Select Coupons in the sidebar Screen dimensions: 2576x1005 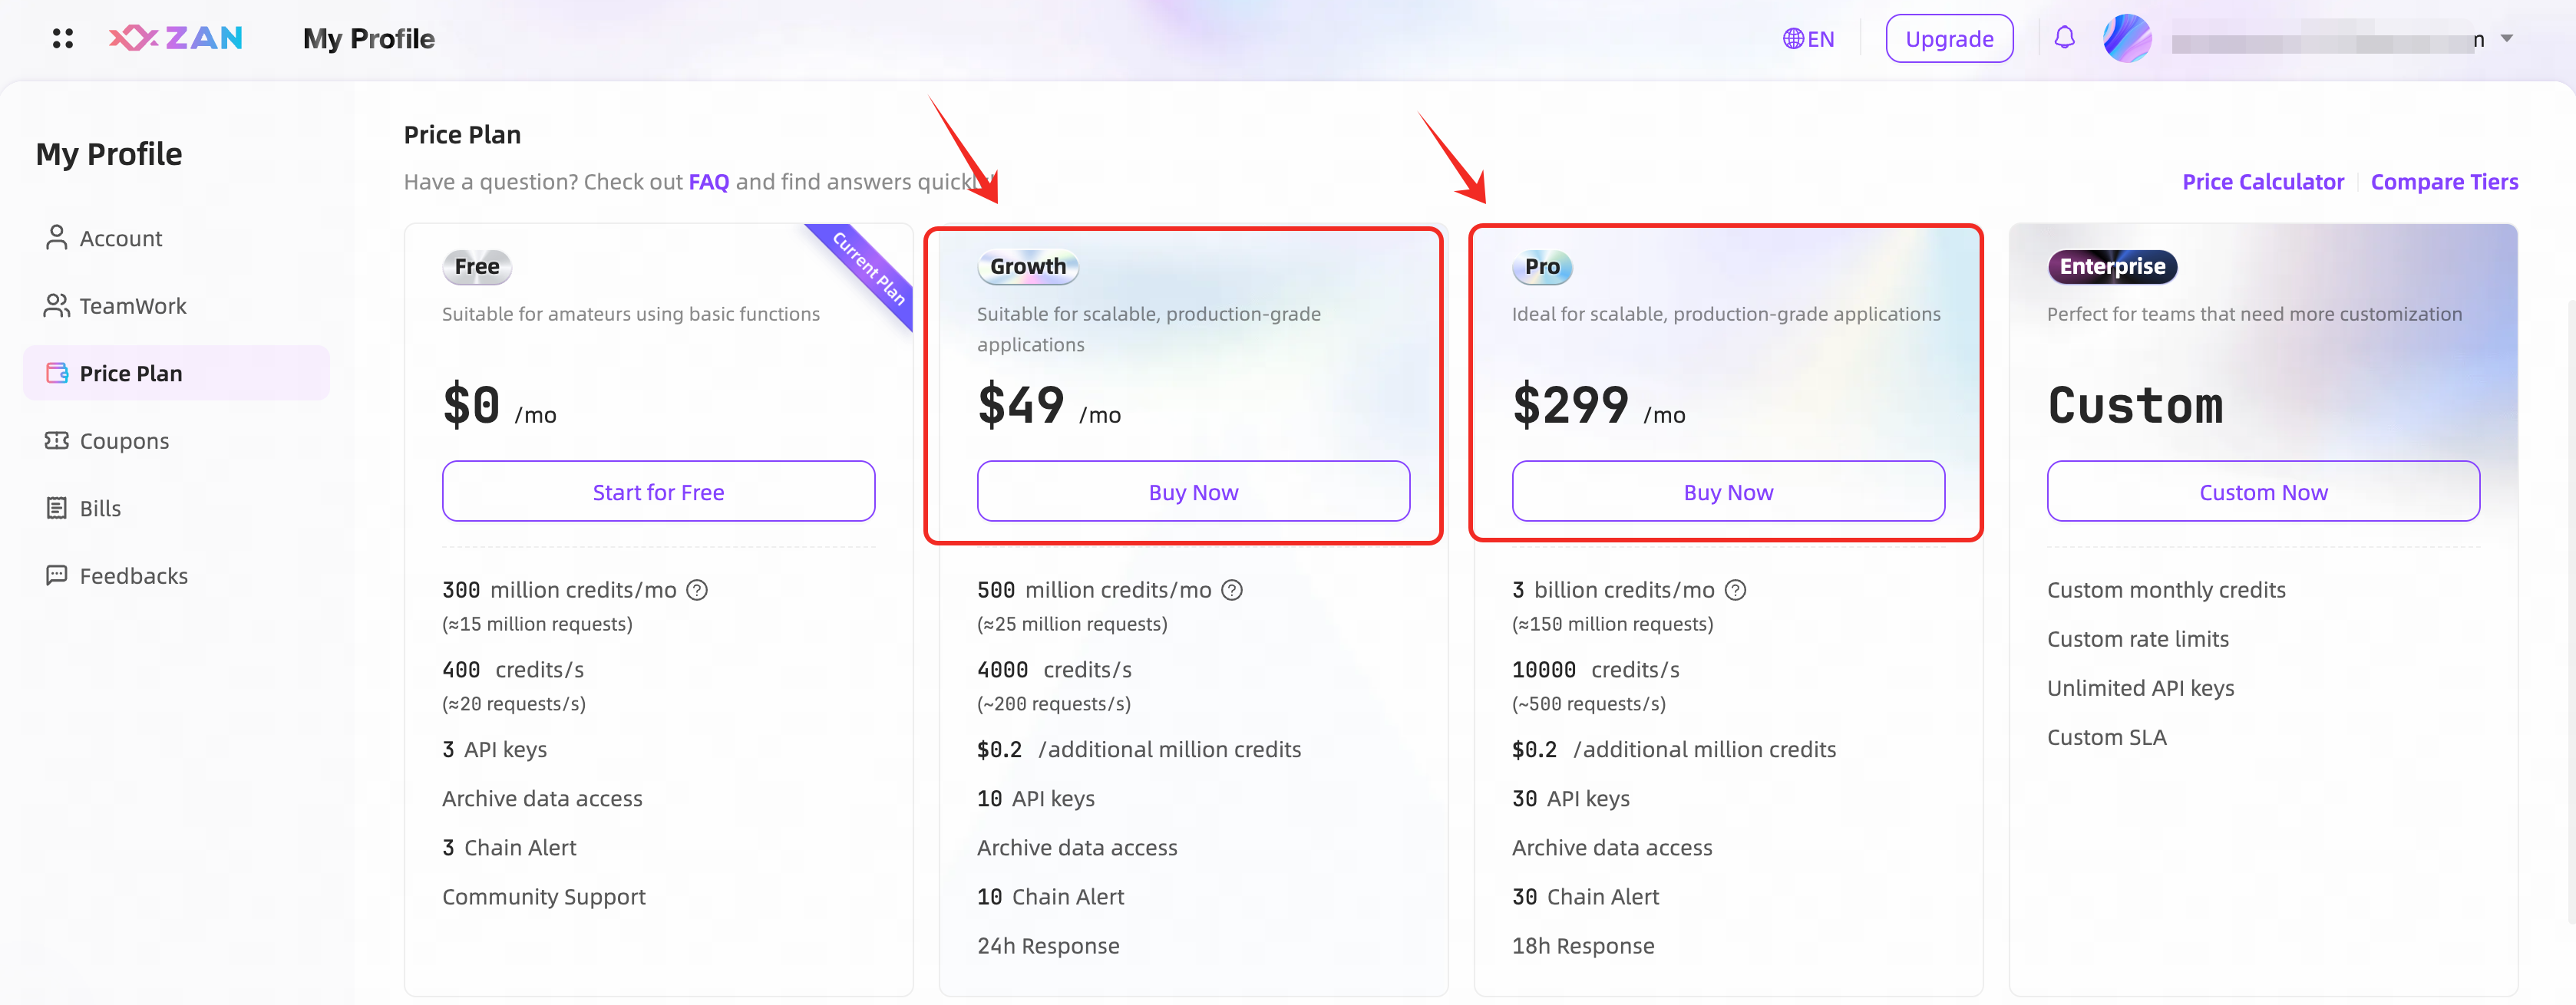click(124, 440)
